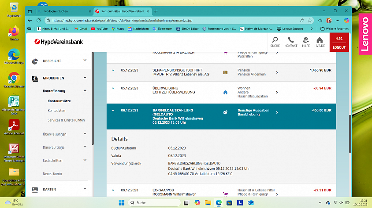Open category arrow for Pension Allgemein
The height and width of the screenshot is (208, 372).
277,72
